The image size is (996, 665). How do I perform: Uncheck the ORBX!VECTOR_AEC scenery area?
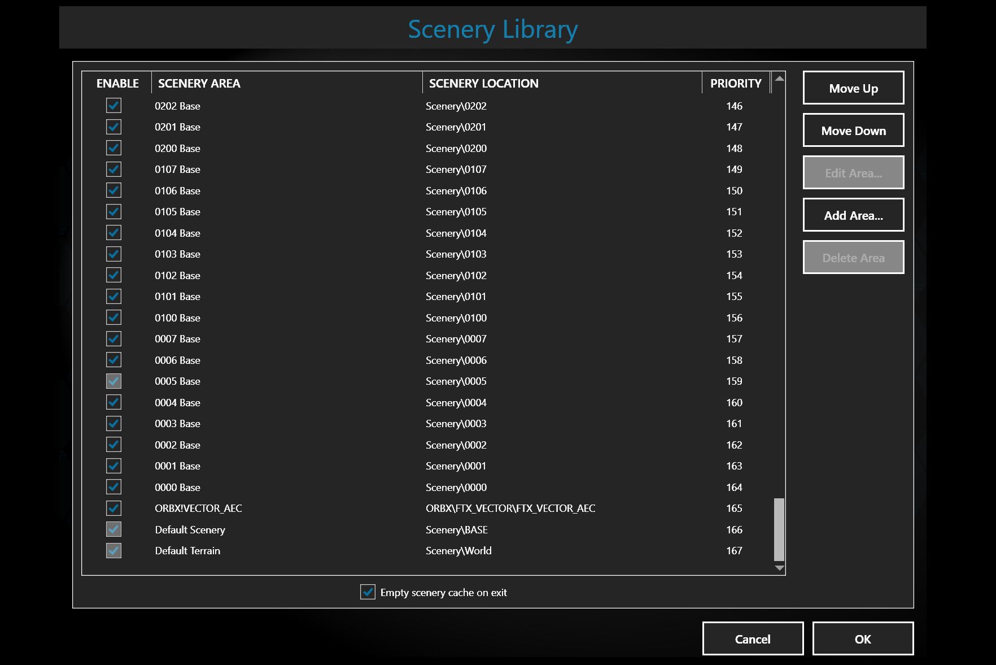tap(113, 508)
